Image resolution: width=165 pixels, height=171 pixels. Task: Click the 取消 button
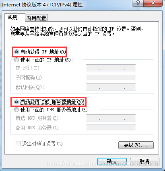144,162
